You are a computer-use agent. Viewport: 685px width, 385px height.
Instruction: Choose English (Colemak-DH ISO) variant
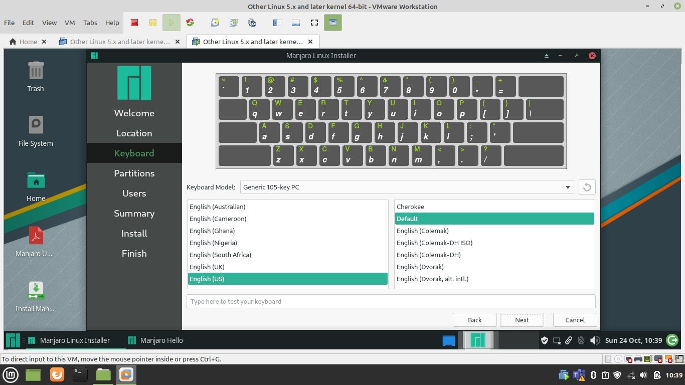(x=494, y=243)
